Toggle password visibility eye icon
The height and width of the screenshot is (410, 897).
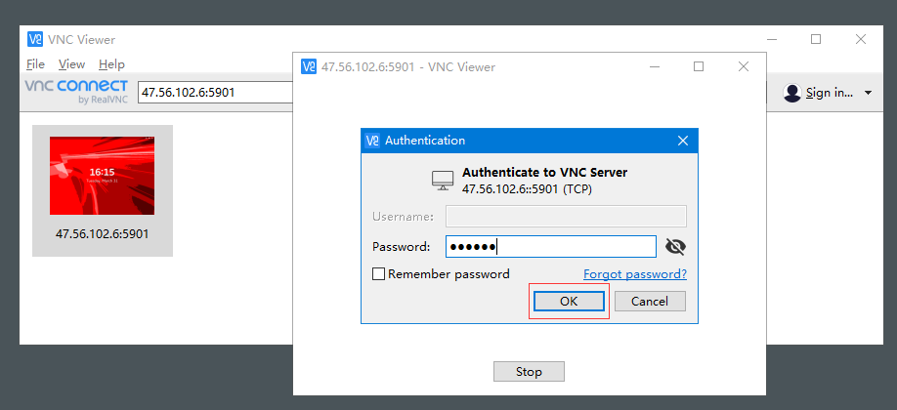pyautogui.click(x=675, y=246)
